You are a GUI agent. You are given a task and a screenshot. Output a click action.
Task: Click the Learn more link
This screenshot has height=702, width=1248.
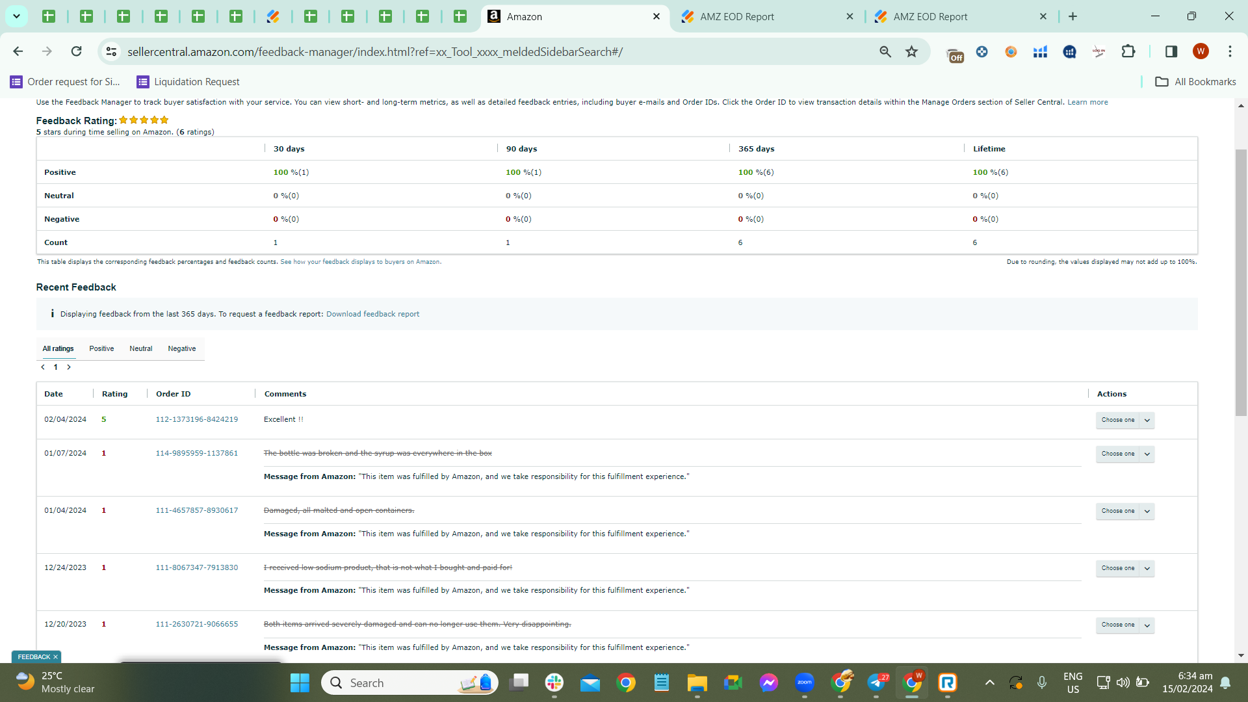coord(1087,102)
